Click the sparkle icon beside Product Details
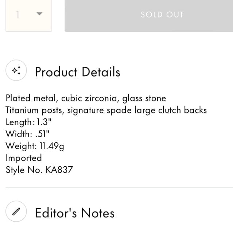Image resolution: width=233 pixels, height=233 pixels. (16, 70)
